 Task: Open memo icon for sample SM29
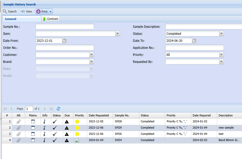(33, 128)
